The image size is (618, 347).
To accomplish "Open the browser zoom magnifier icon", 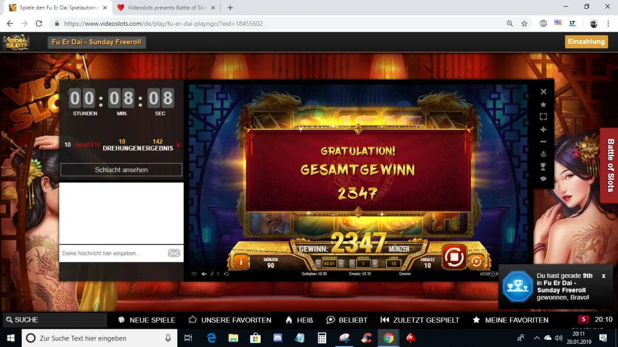I will 510,23.
